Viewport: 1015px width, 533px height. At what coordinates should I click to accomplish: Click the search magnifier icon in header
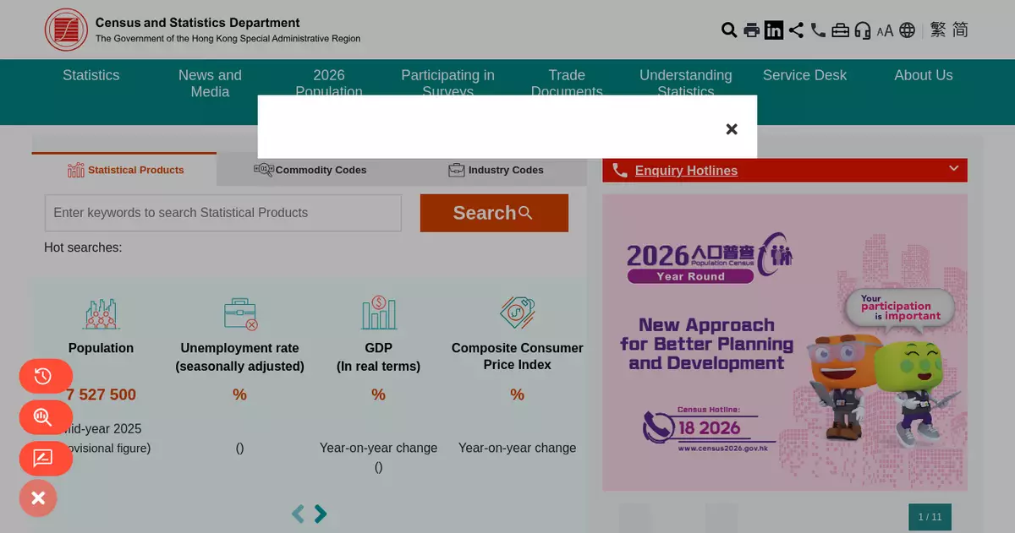point(728,30)
